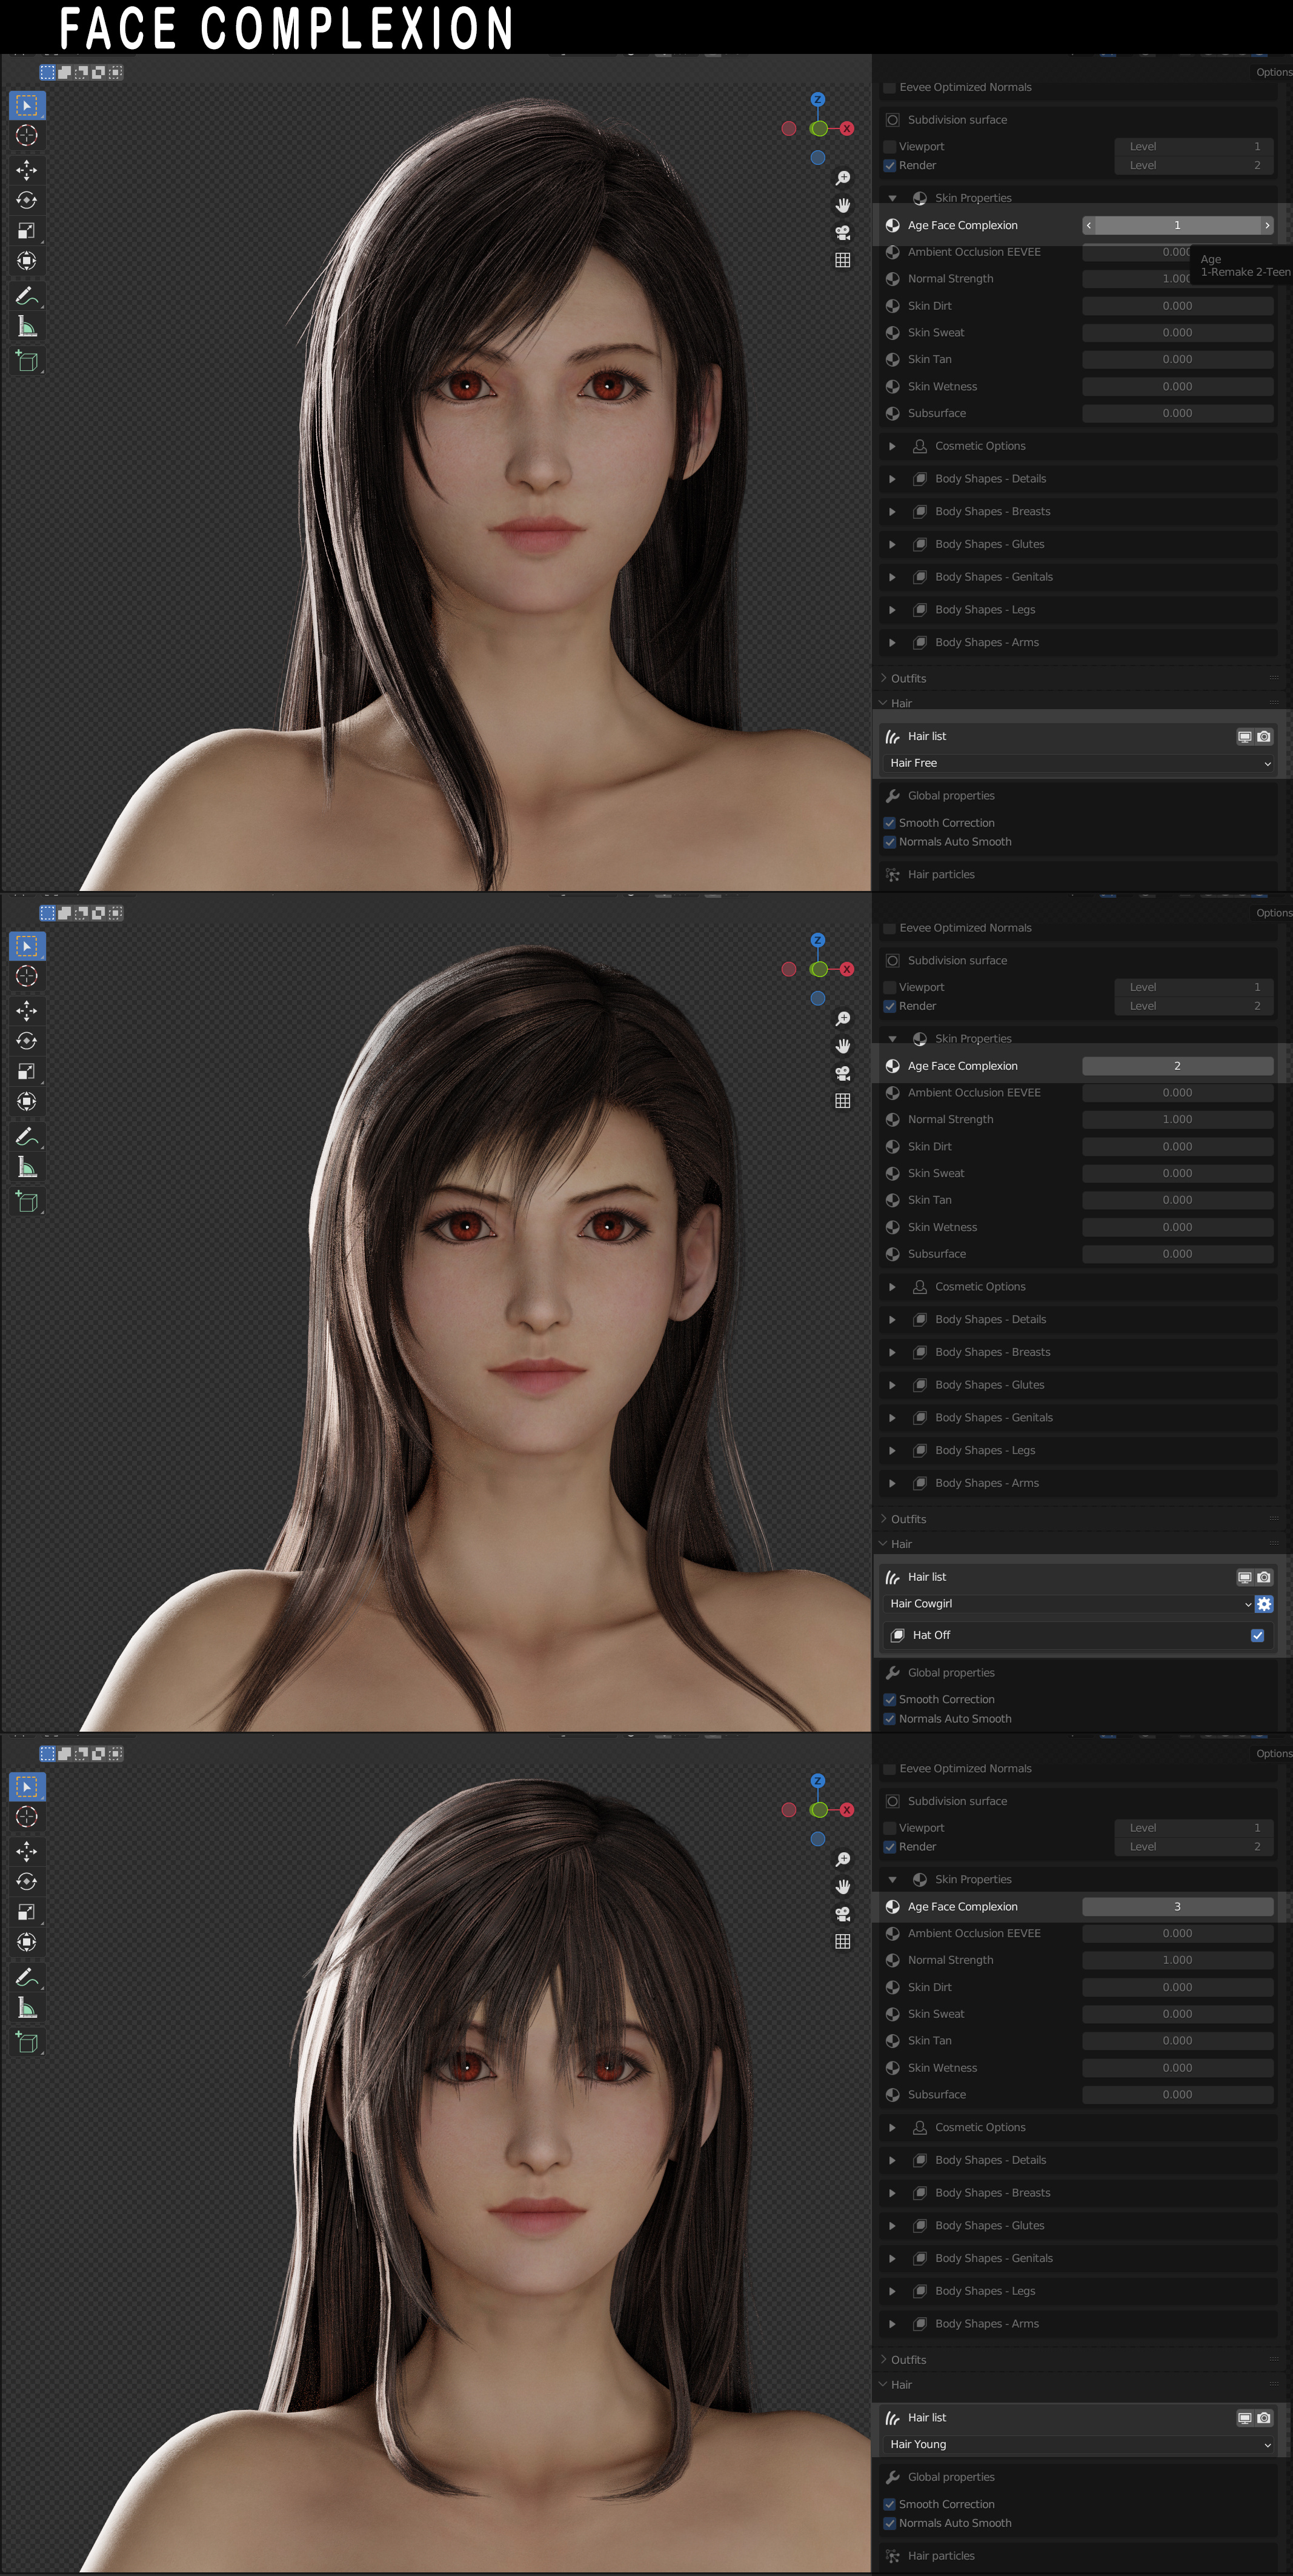The height and width of the screenshot is (2576, 1293).
Task: Open the Hair Cowgirl dropdown
Action: pos(1069,1604)
